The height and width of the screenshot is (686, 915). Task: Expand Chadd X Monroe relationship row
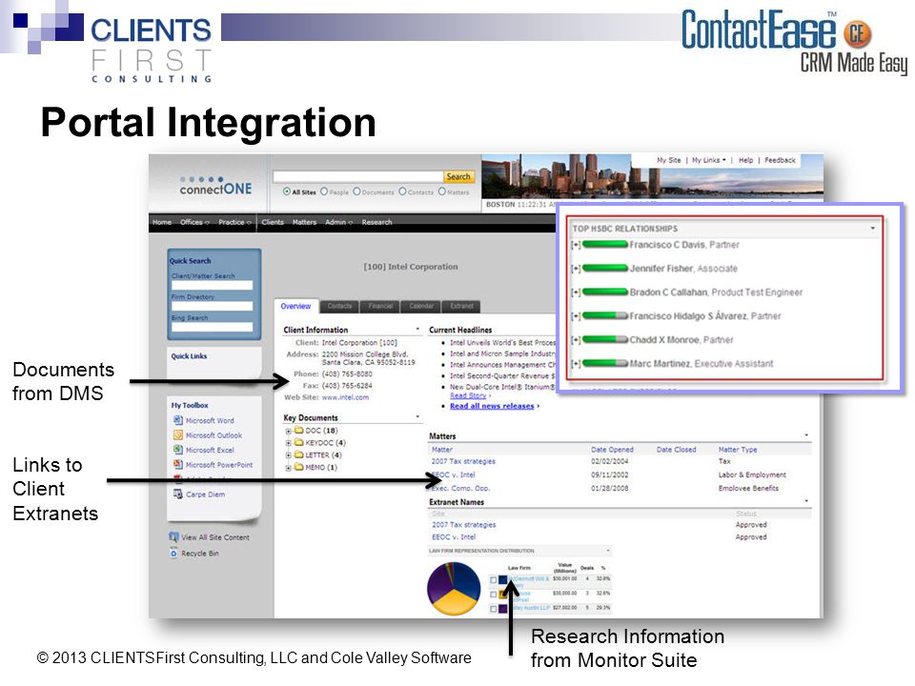pos(576,340)
